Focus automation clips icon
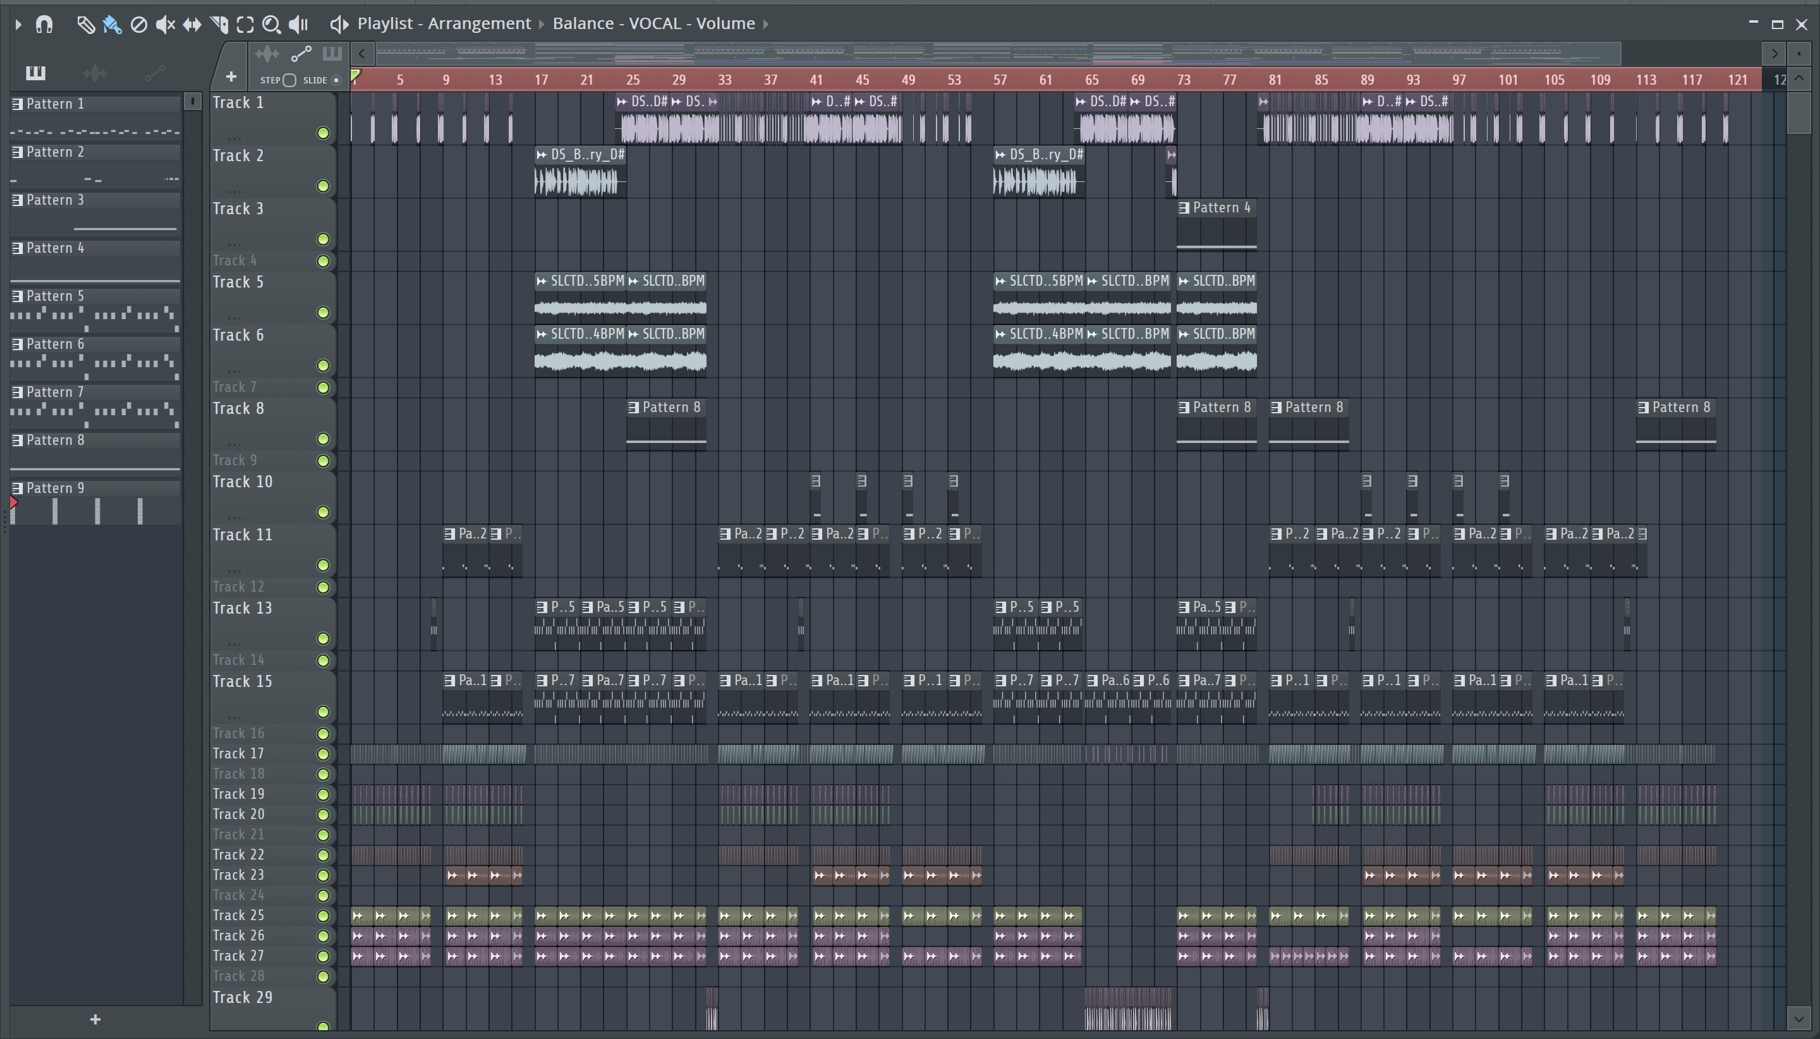The width and height of the screenshot is (1820, 1039). (301, 54)
